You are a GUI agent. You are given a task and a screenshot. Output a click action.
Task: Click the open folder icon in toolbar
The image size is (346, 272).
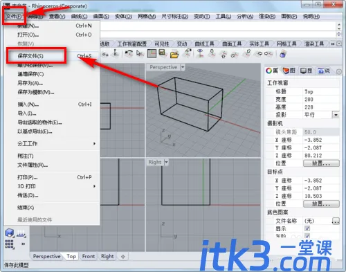(x=174, y=54)
